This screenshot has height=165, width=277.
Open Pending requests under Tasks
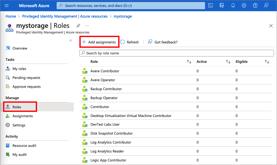(26, 78)
